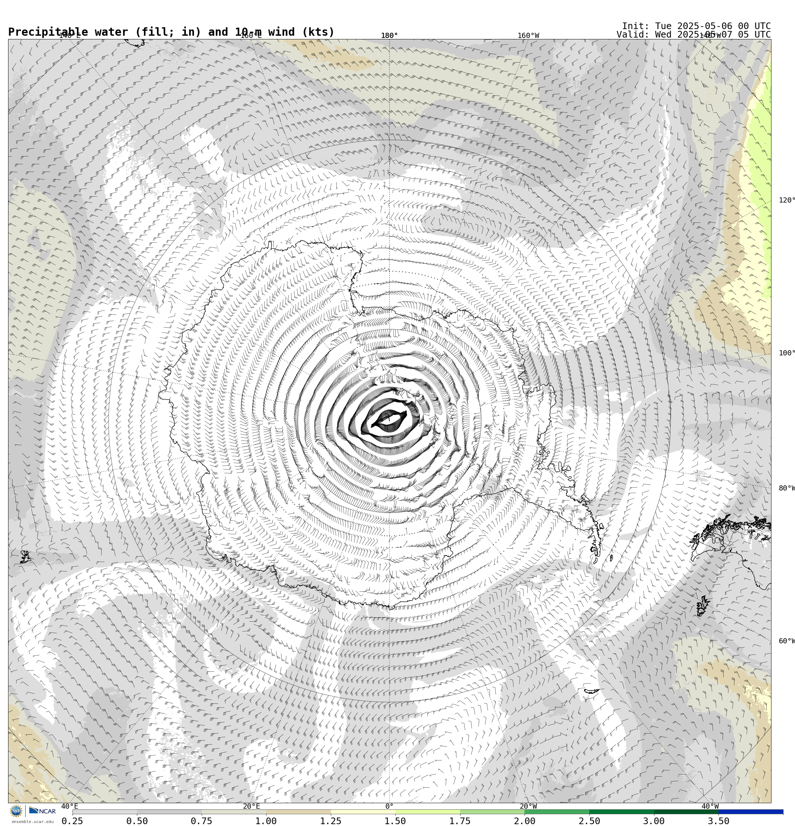Click the 120° longitude label on right edge
This screenshot has height=826, width=795.
coord(787,200)
